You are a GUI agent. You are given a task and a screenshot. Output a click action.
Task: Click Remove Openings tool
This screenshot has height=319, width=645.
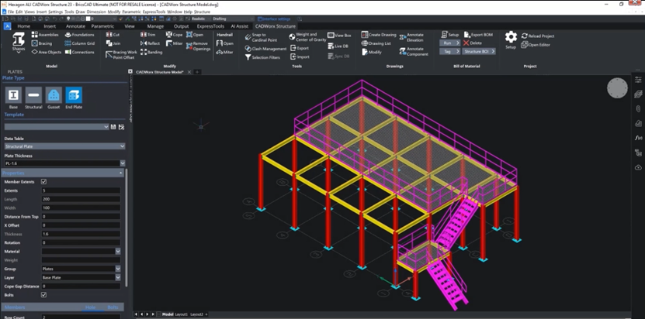[198, 46]
